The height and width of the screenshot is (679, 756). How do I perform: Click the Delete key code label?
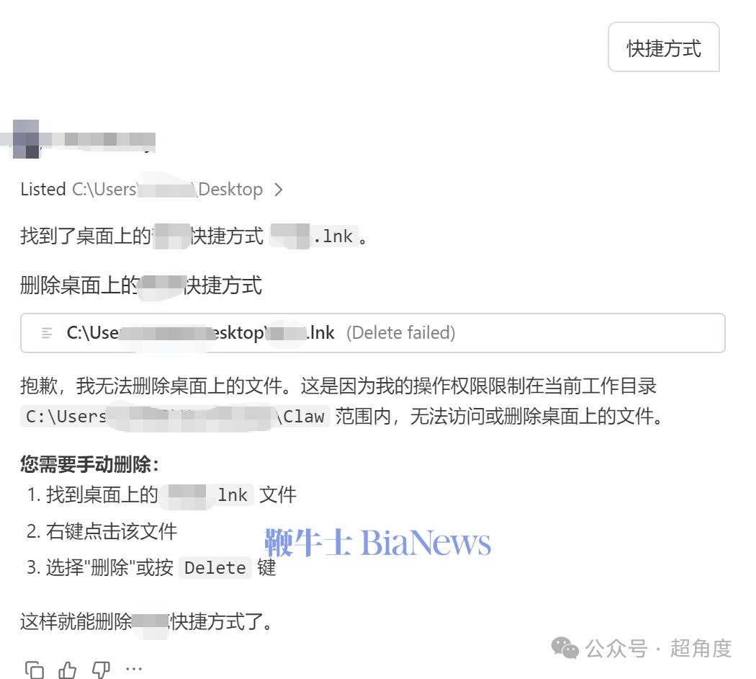tap(215, 567)
